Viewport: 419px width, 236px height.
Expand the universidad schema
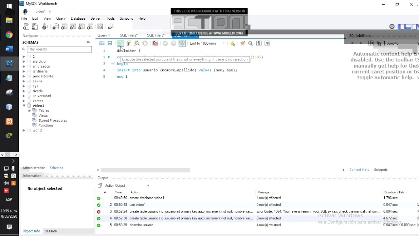point(24,96)
